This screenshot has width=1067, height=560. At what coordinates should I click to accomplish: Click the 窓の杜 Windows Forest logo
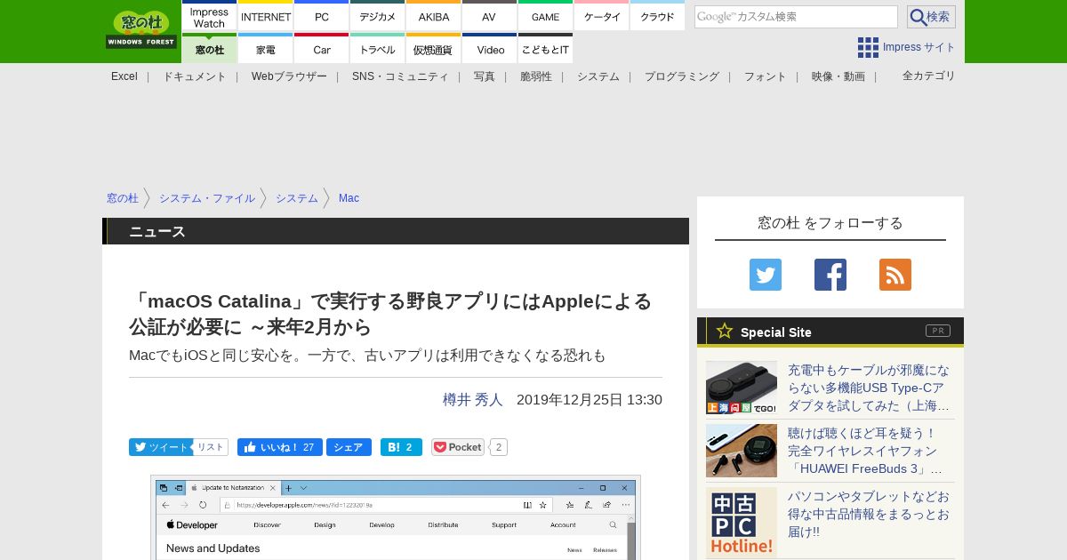pyautogui.click(x=141, y=30)
